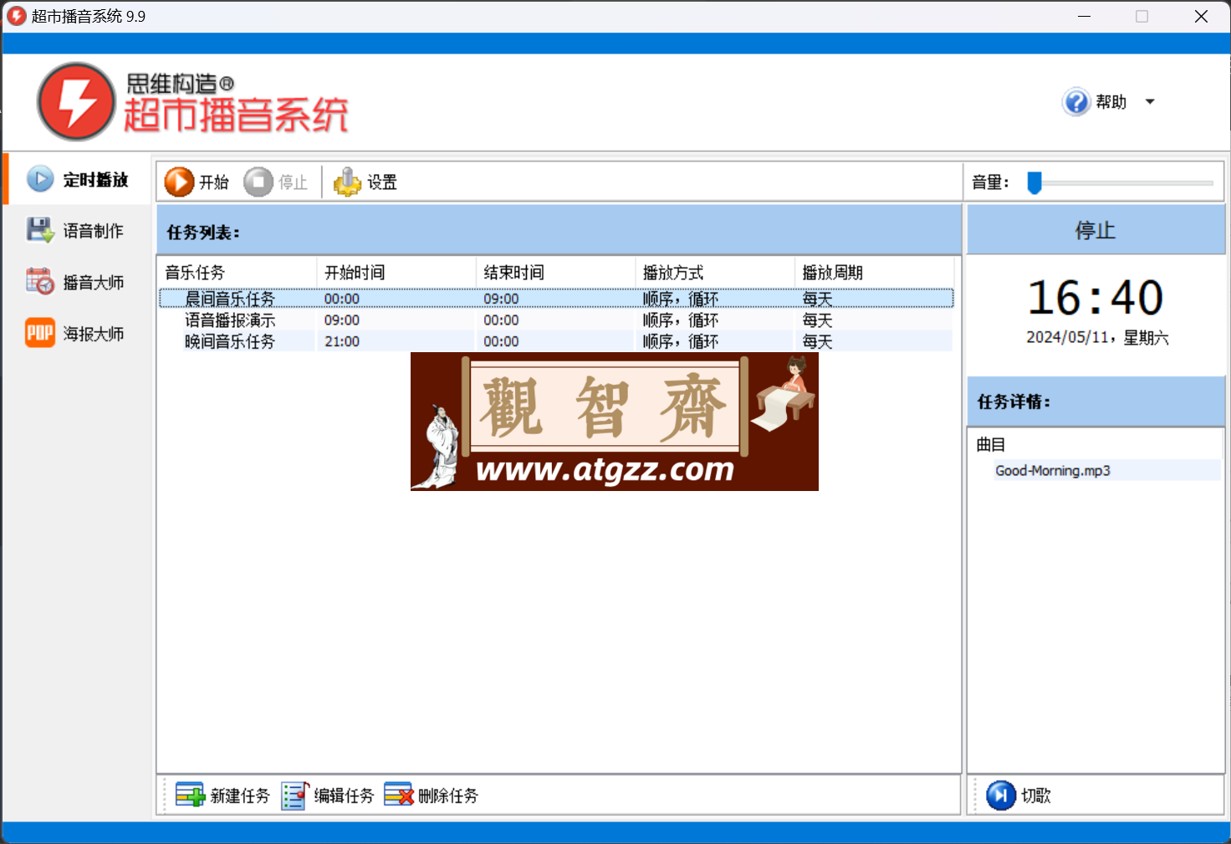Click the 音乐任务 column header

[238, 273]
